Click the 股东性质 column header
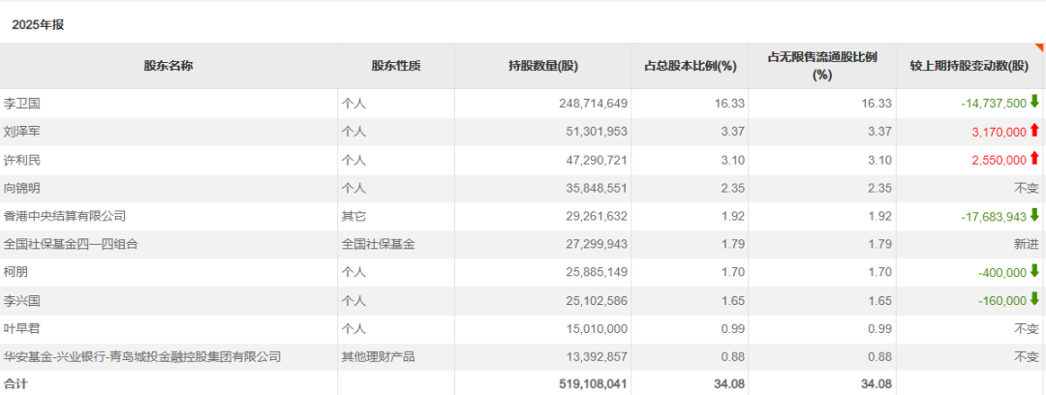The width and height of the screenshot is (1046, 395). tap(396, 66)
